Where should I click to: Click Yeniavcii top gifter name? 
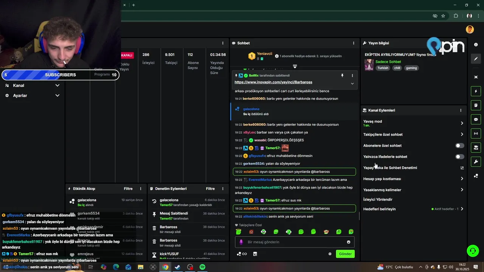point(265,54)
